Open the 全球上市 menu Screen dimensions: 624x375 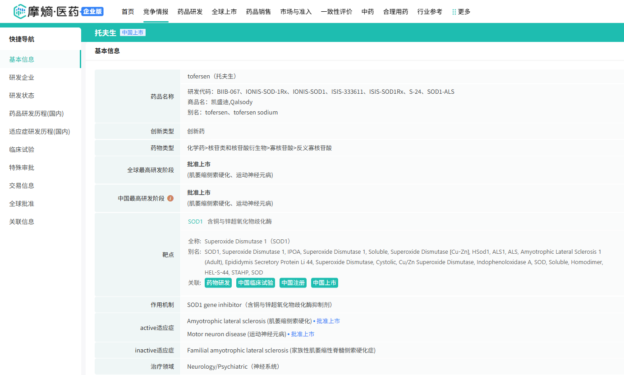tap(224, 12)
